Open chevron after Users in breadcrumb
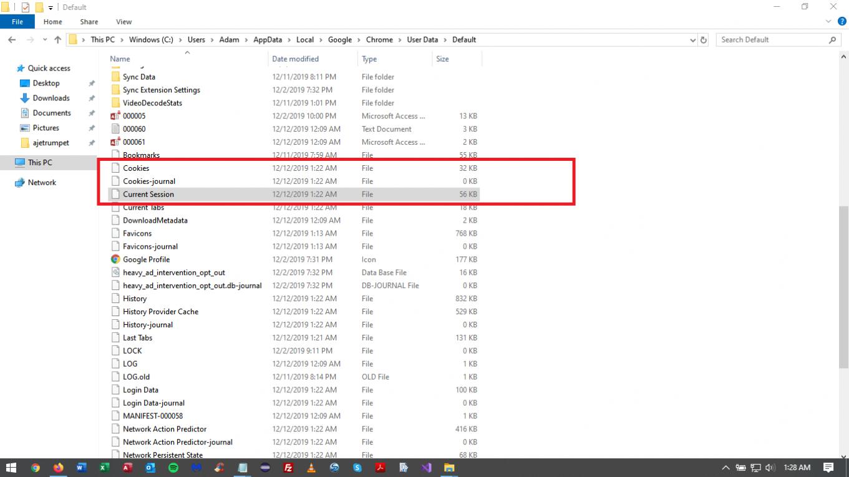Screen dimensions: 849x477 [x=212, y=39]
